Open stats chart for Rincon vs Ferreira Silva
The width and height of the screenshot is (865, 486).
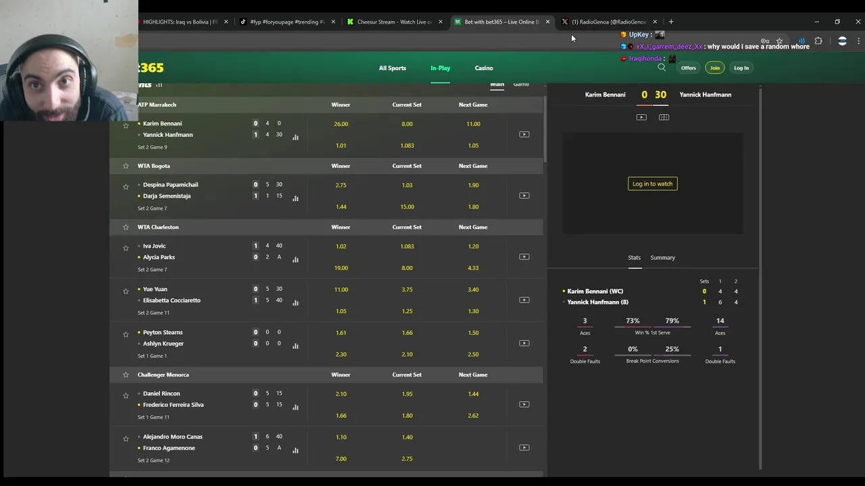295,408
